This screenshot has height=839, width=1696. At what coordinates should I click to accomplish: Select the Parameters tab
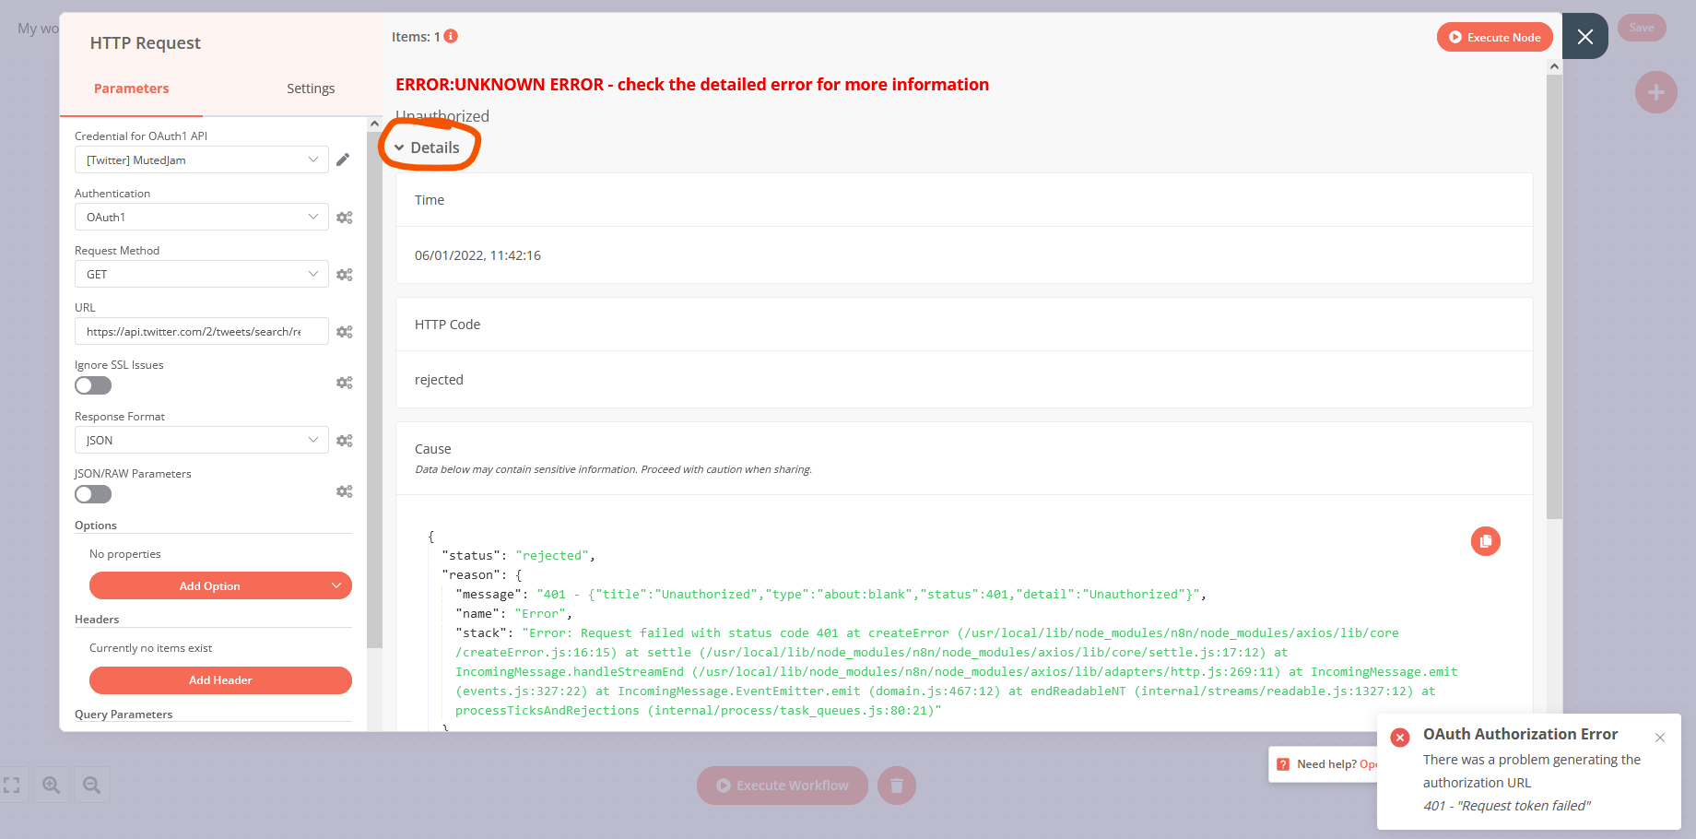point(132,89)
